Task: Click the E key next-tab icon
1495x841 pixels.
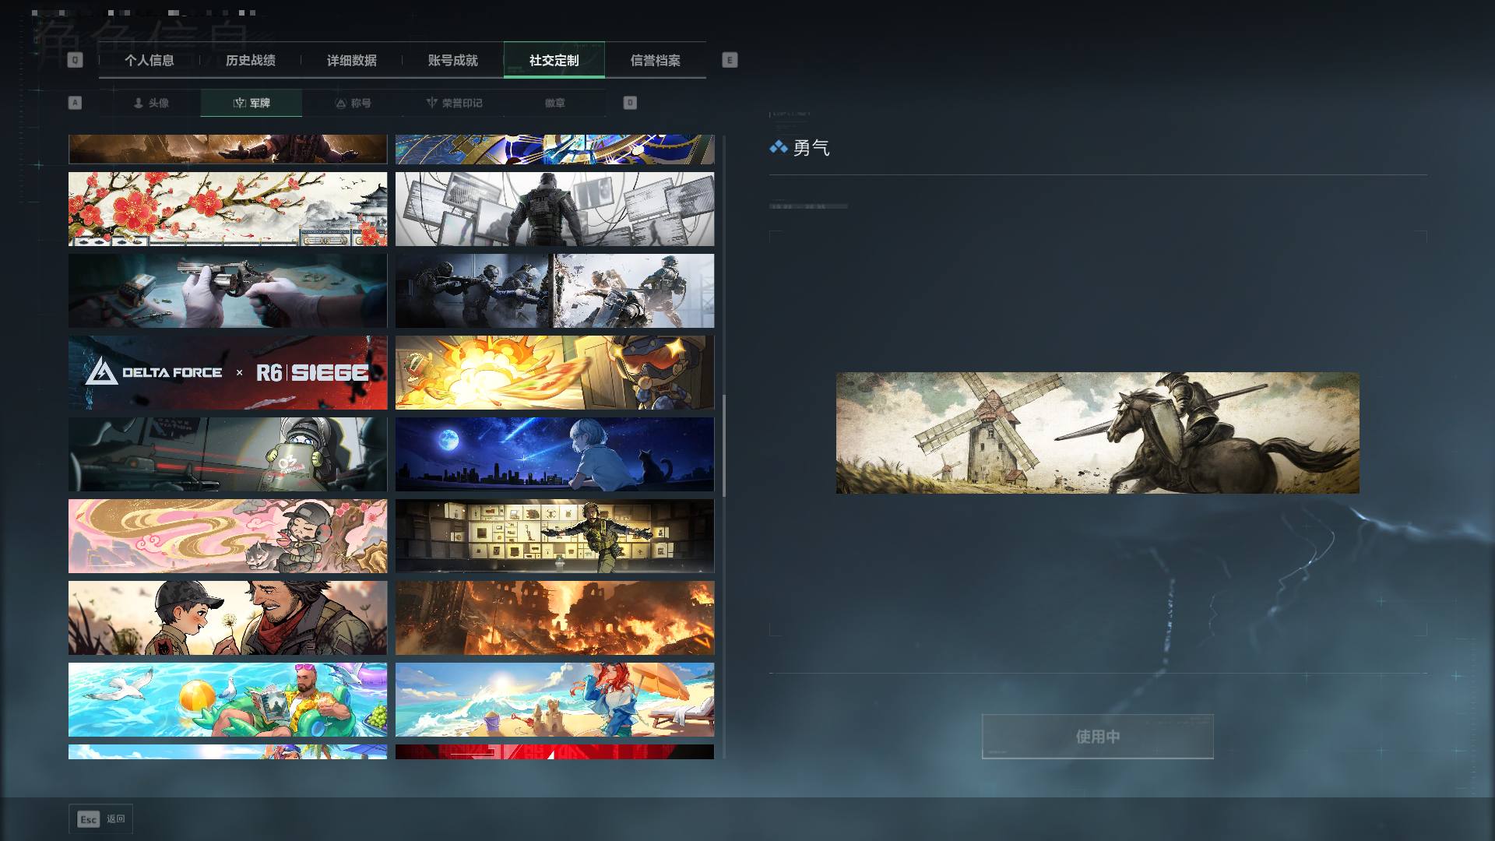Action: [730, 60]
